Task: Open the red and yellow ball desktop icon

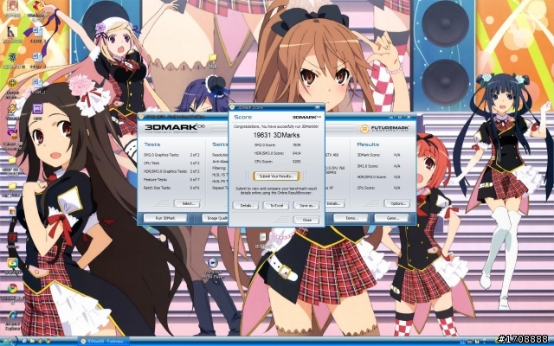Action: click(37, 6)
